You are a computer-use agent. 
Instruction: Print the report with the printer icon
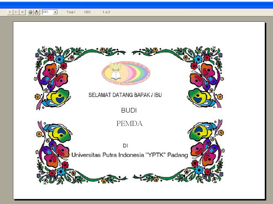pyautogui.click(x=30, y=12)
